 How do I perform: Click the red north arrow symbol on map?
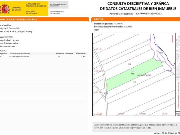(173, 39)
